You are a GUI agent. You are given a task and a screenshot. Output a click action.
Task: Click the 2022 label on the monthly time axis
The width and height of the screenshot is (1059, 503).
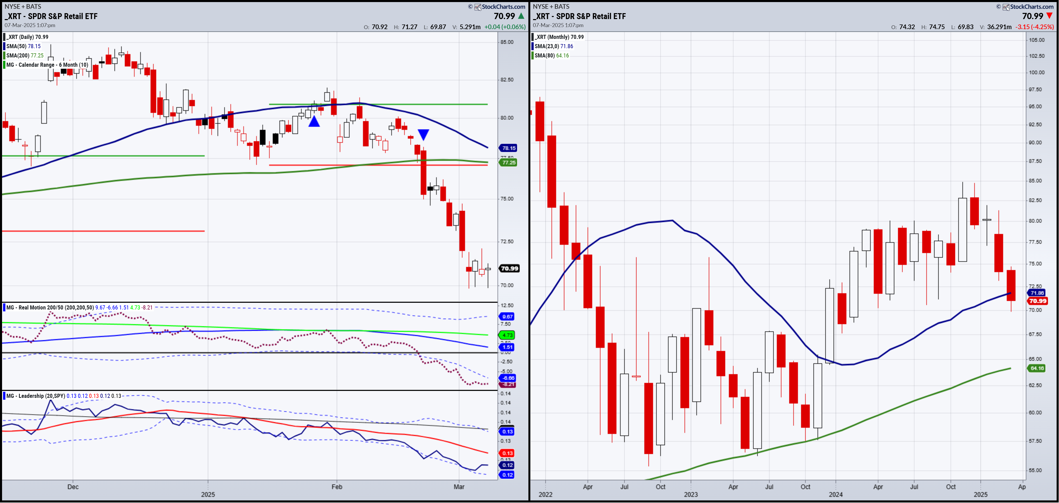click(545, 494)
